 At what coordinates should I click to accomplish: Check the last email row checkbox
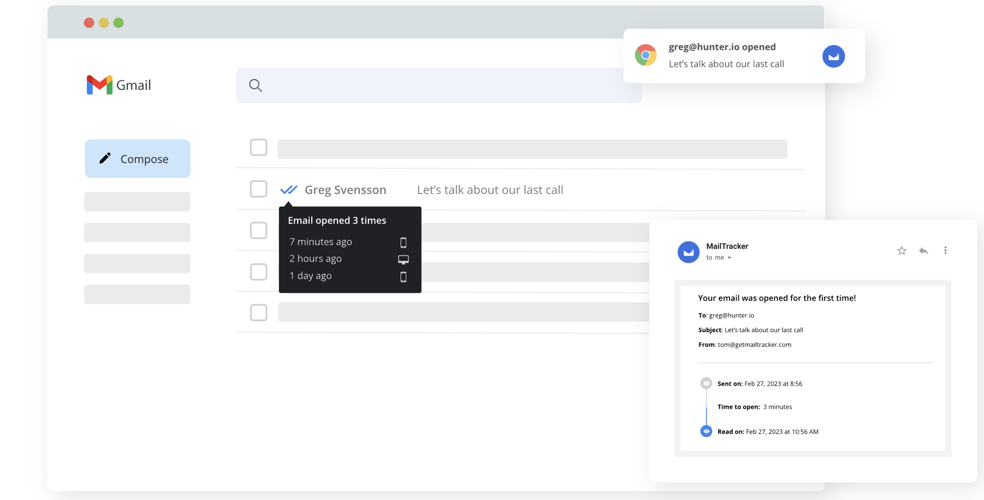coord(258,313)
